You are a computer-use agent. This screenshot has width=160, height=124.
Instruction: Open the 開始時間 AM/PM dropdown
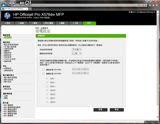(86, 69)
